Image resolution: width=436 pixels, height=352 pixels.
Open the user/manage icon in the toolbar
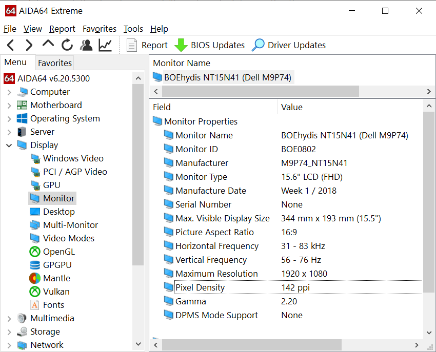(86, 45)
